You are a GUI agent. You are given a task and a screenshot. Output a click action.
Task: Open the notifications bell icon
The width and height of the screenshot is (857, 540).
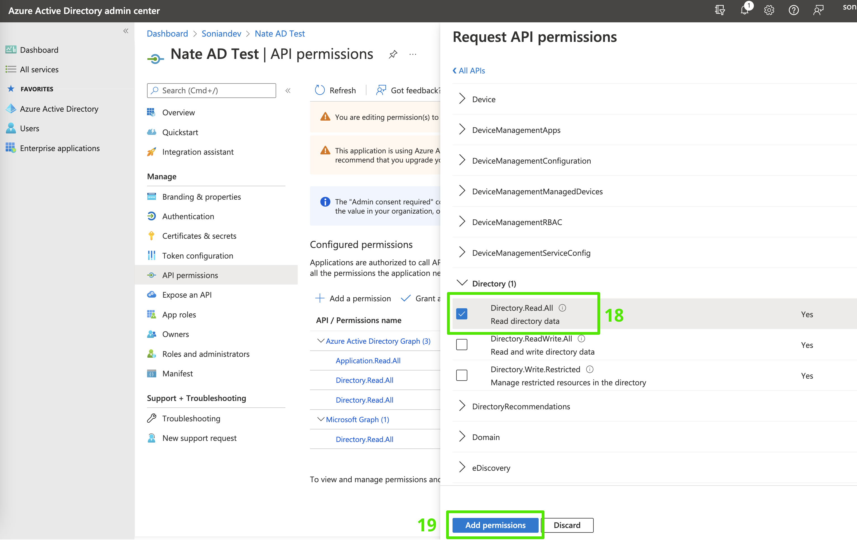[745, 9]
